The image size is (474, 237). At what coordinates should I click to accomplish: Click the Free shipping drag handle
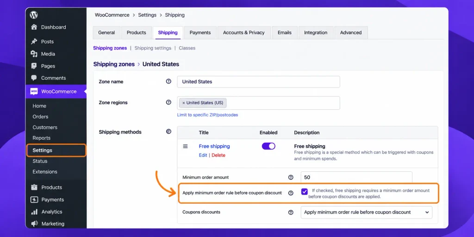(x=185, y=146)
